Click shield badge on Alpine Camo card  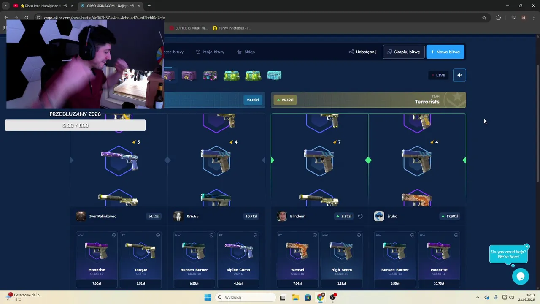[x=255, y=235]
